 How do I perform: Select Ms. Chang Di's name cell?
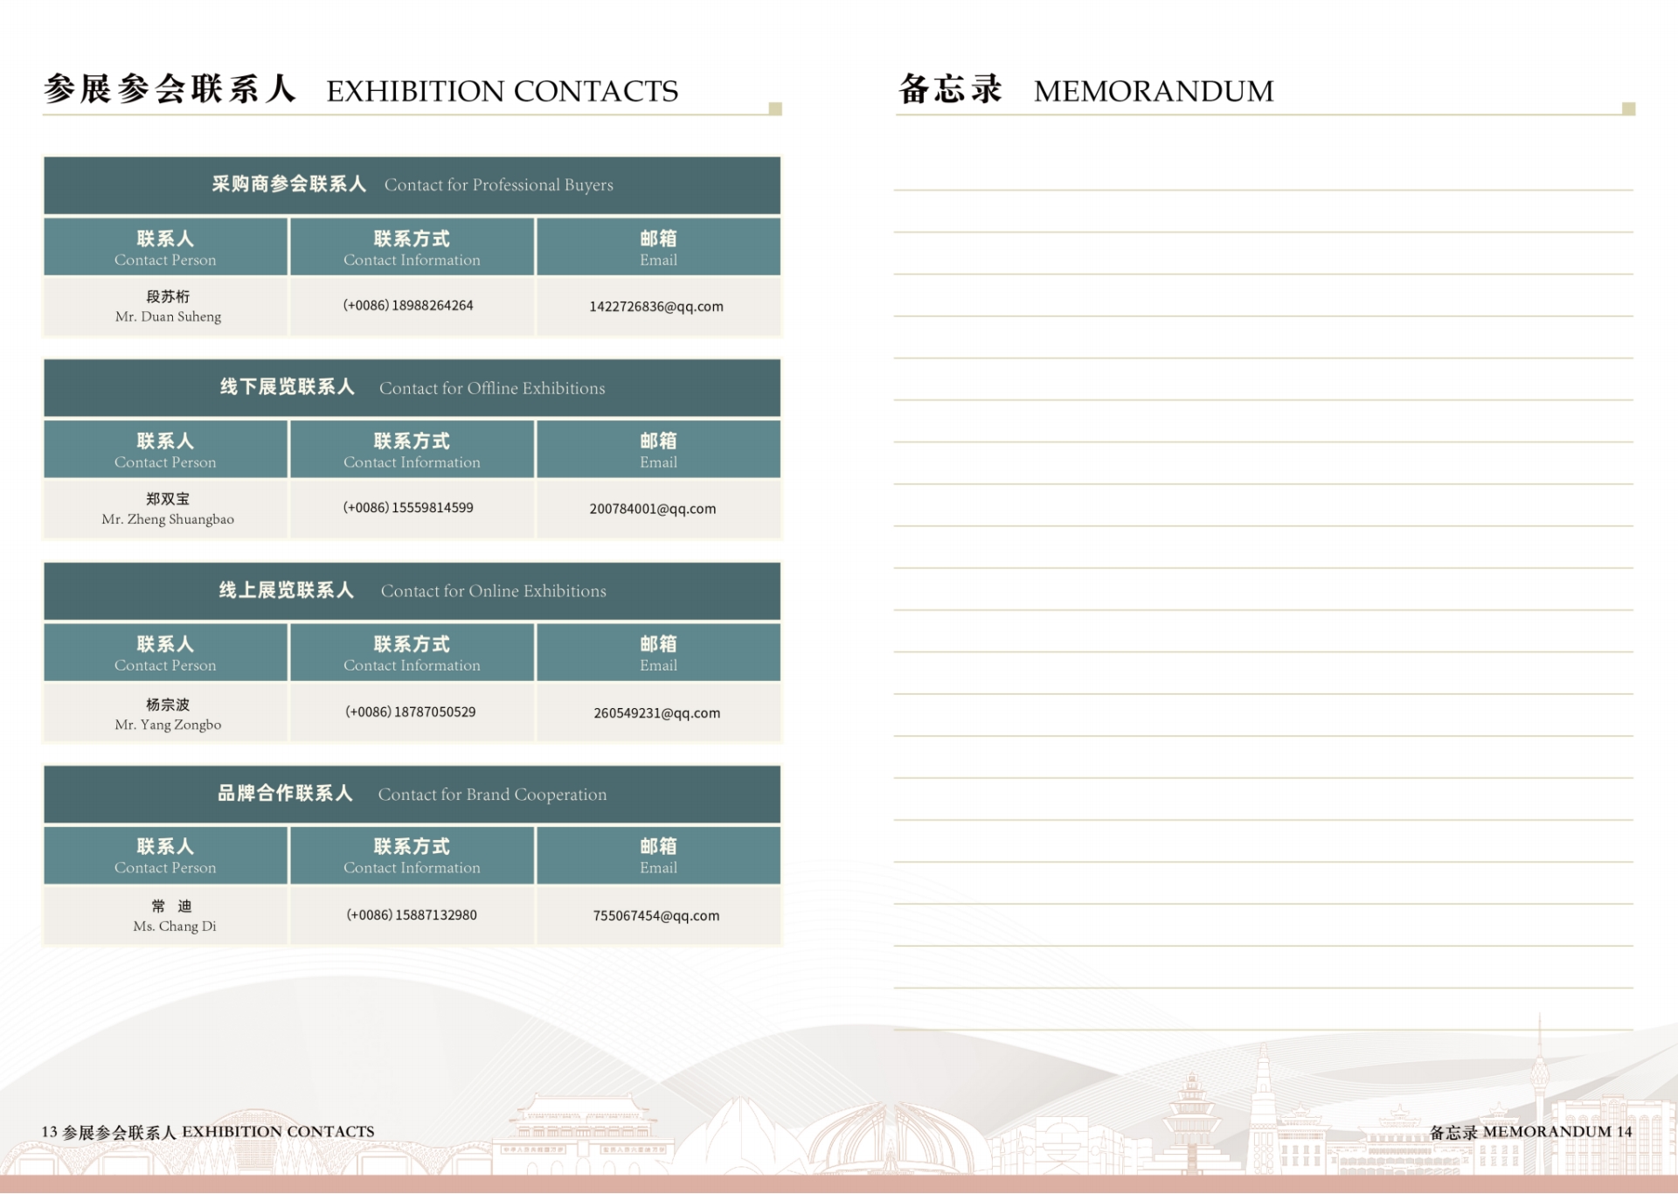tap(164, 915)
